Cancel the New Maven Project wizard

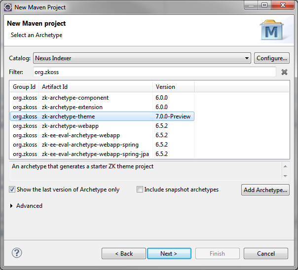[266, 253]
